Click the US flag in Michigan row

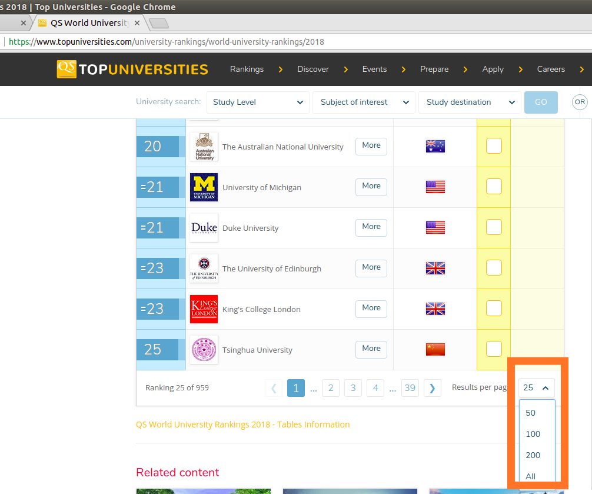[x=435, y=187]
